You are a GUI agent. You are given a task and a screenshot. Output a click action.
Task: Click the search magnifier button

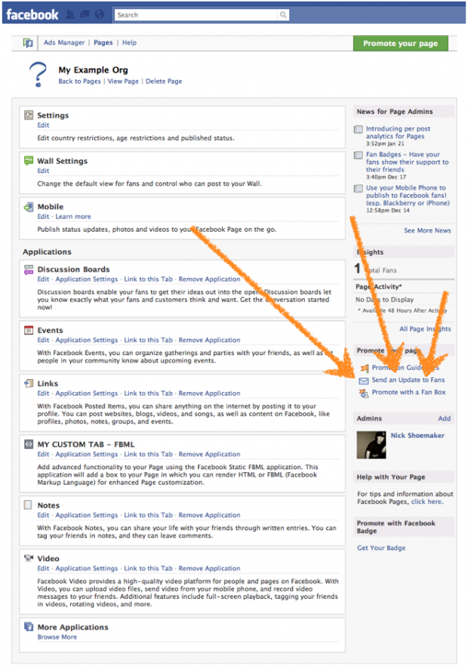click(283, 15)
